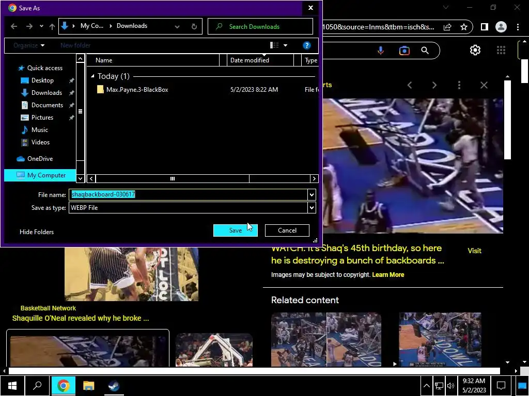This screenshot has height=396, width=529.
Task: Create a New folder
Action: 75,45
